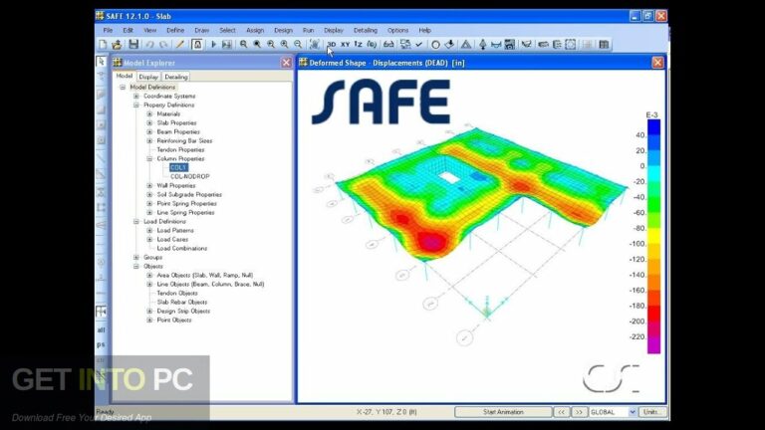Expand the Coordinate Systems node

136,96
